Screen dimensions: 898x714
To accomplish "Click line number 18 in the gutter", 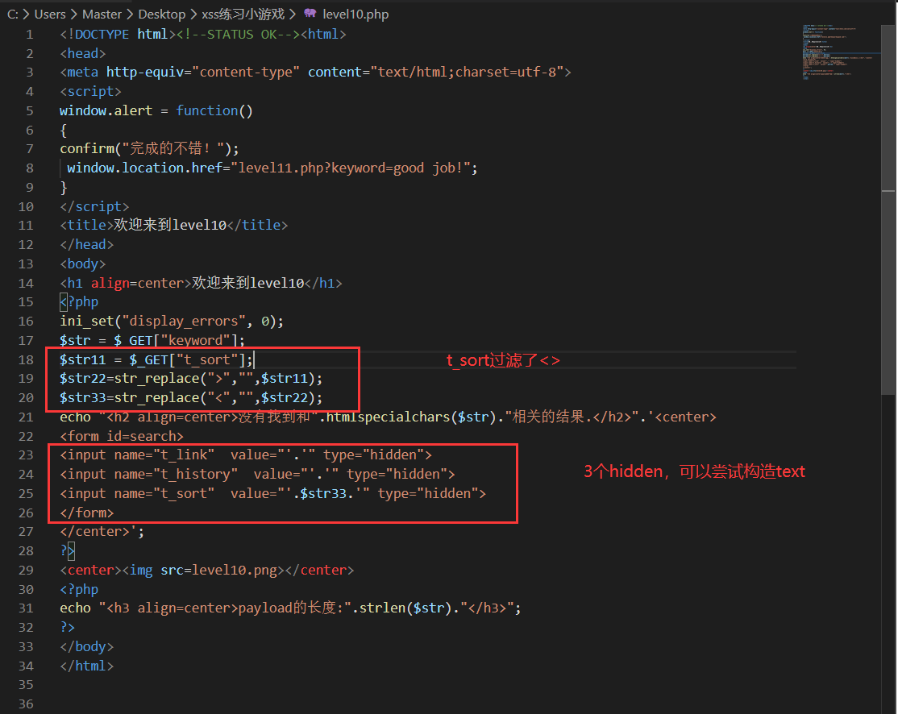I will click(27, 359).
